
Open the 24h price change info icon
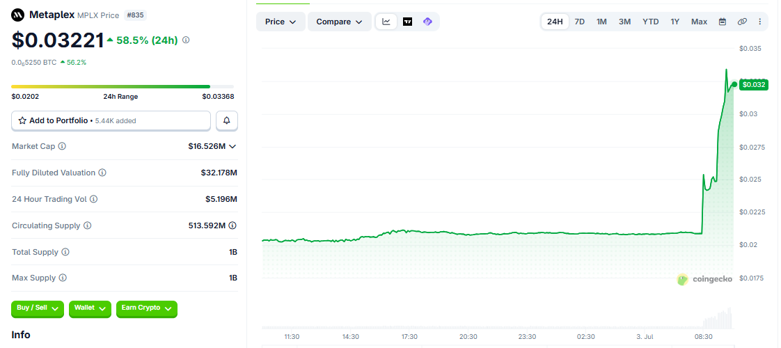186,40
